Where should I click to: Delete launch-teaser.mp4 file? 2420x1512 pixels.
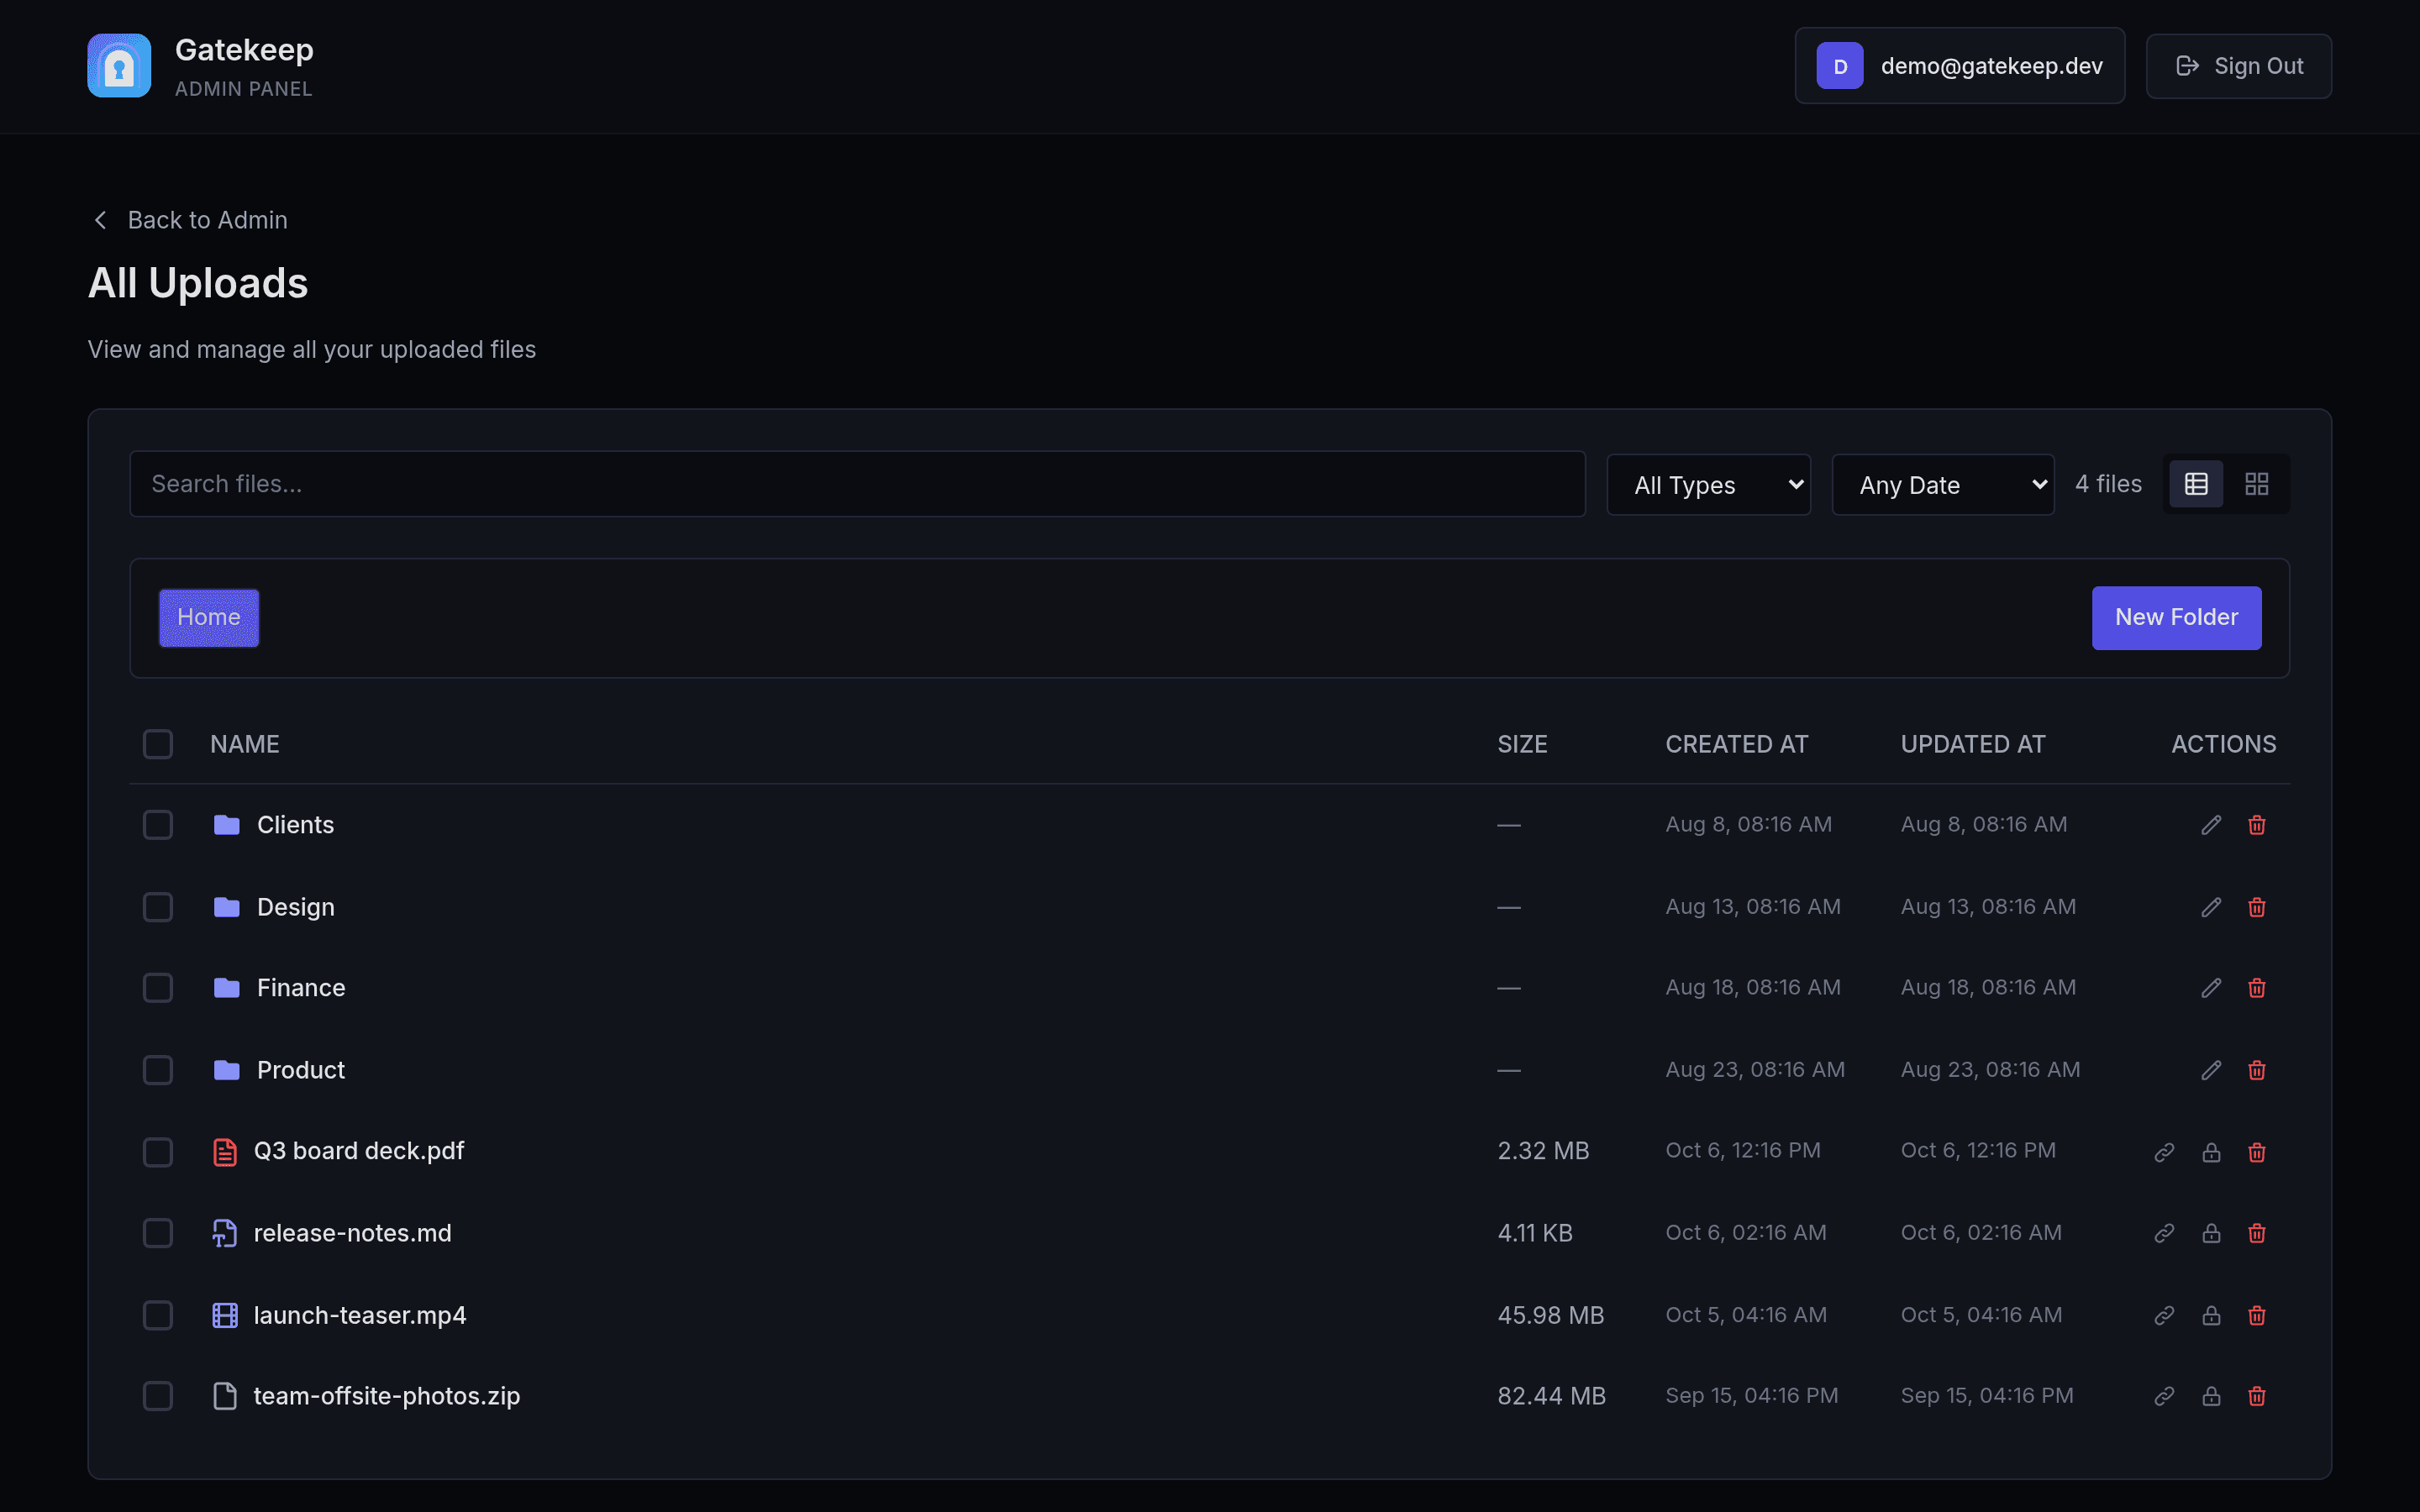(2257, 1315)
